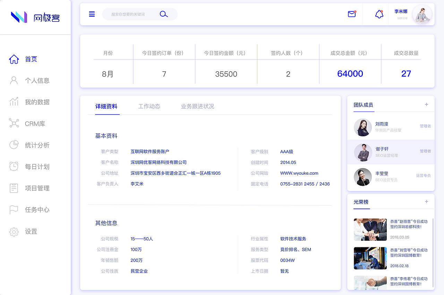The height and width of the screenshot is (295, 444).
Task: Open the 每日计划 daily plan
Action: [36, 166]
